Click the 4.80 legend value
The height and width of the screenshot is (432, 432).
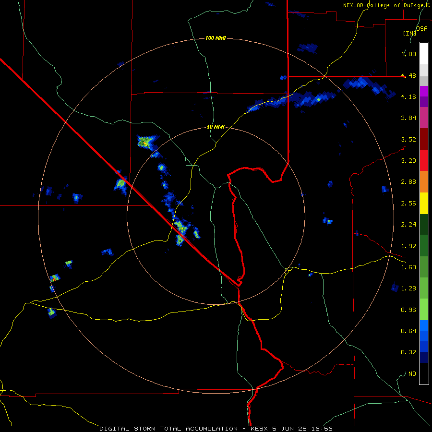408,54
